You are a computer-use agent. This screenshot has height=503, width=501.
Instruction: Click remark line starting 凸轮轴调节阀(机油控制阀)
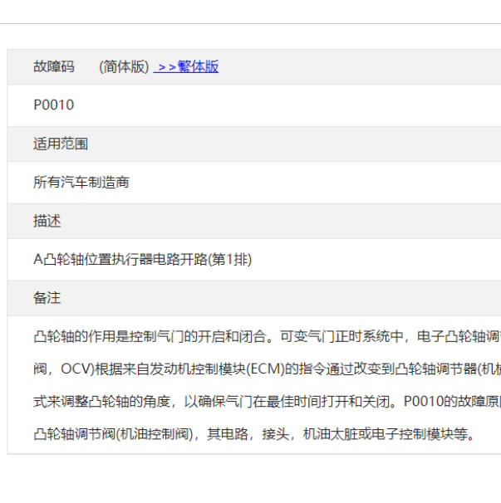pyautogui.click(x=253, y=434)
